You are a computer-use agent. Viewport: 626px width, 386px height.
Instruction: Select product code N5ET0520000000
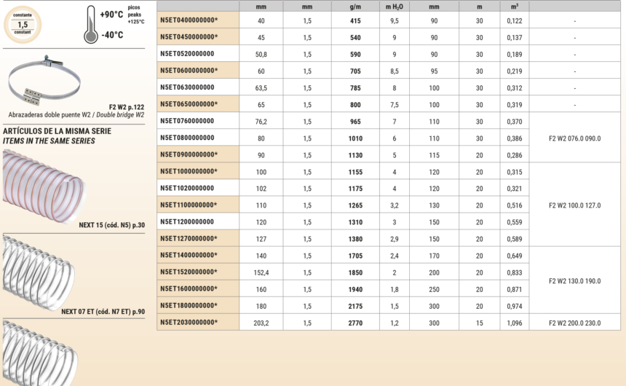point(186,53)
